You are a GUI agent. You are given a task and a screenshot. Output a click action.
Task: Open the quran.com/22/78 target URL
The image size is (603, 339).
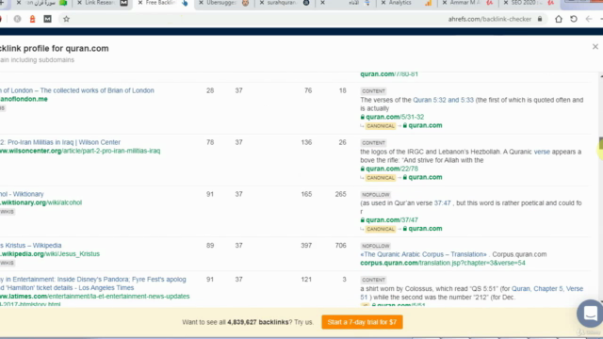(392, 169)
